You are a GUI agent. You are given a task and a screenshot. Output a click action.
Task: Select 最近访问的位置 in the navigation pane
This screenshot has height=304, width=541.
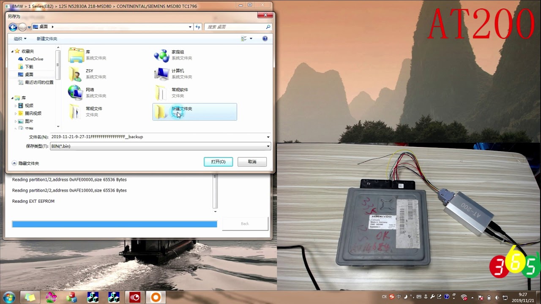[39, 82]
